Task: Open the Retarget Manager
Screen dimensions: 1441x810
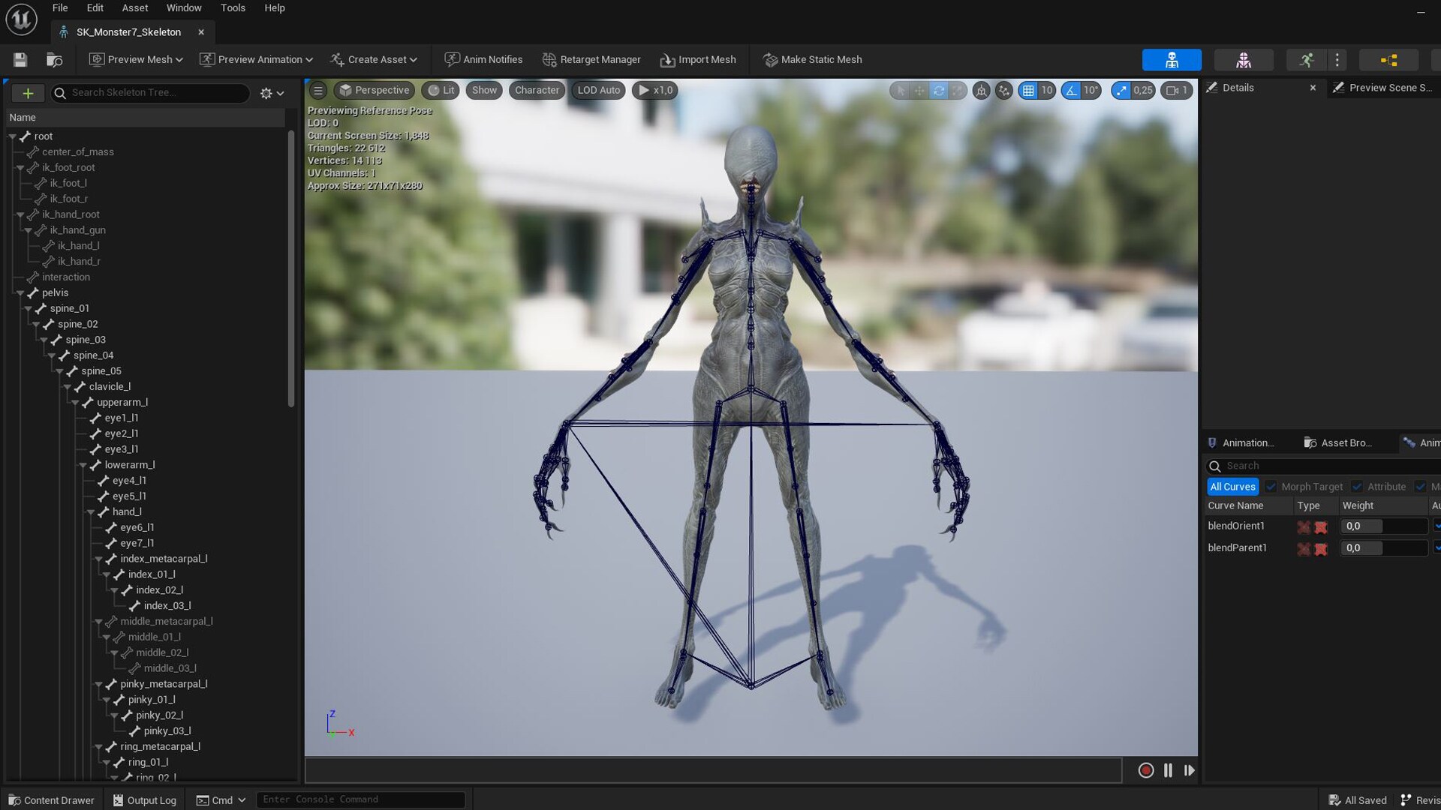Action: click(591, 59)
